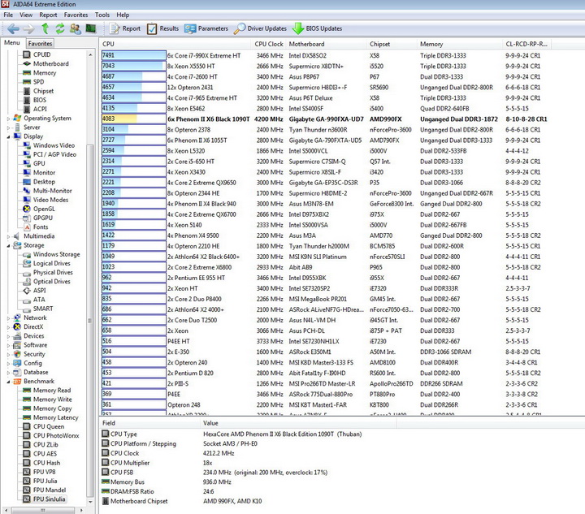Check for Driver Updates

tap(260, 28)
